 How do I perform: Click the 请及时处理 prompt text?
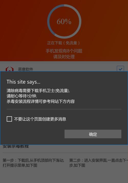(64, 57)
